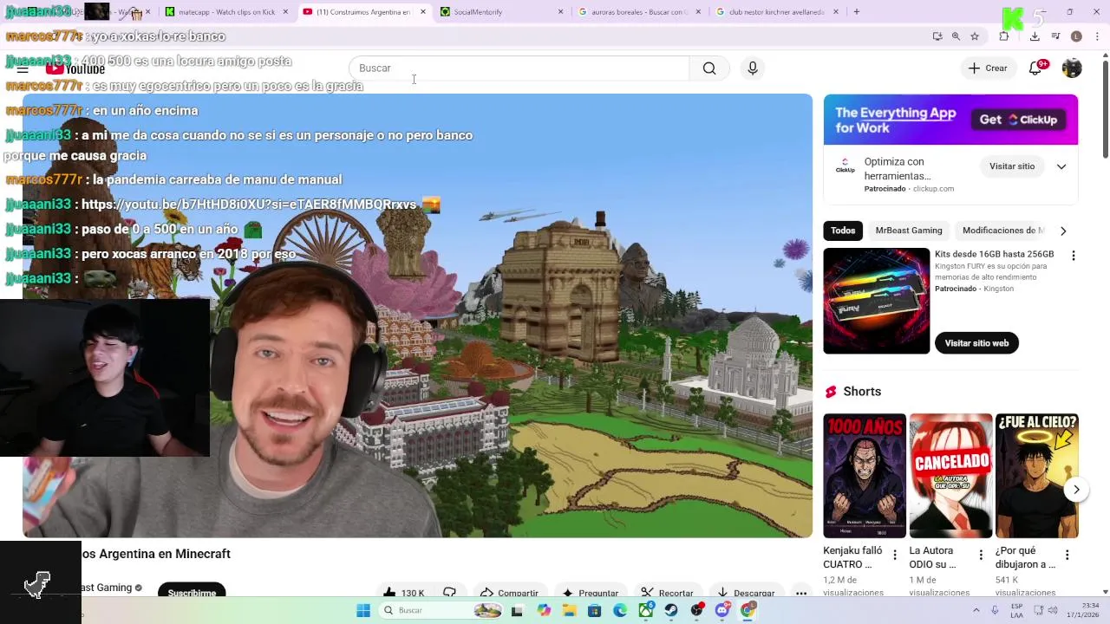Image resolution: width=1110 pixels, height=624 pixels.
Task: Open the Kenjaku falló CUATRO short
Action: tap(865, 476)
